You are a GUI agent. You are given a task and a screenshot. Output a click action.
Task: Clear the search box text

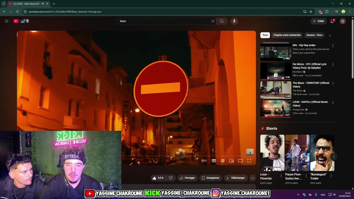tap(213, 21)
